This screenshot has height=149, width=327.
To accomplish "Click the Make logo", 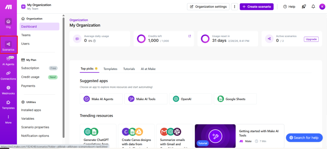I will point(8,7).
